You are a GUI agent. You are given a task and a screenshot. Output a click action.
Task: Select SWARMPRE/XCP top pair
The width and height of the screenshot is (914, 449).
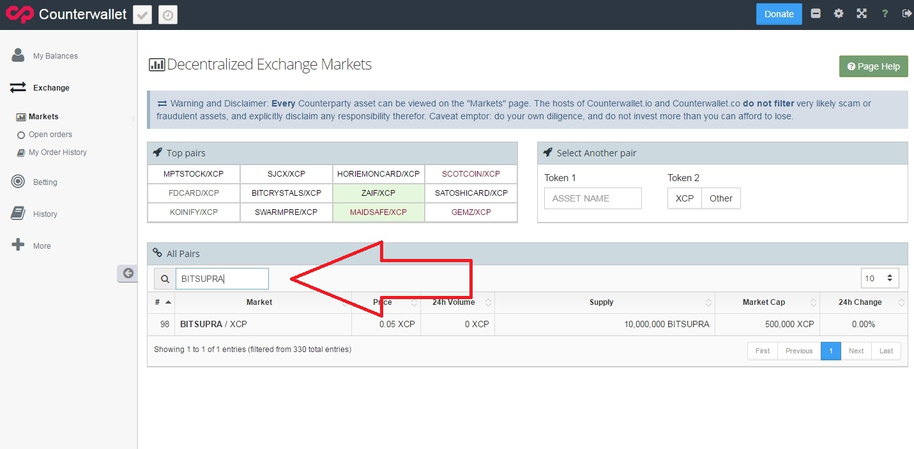click(x=286, y=212)
